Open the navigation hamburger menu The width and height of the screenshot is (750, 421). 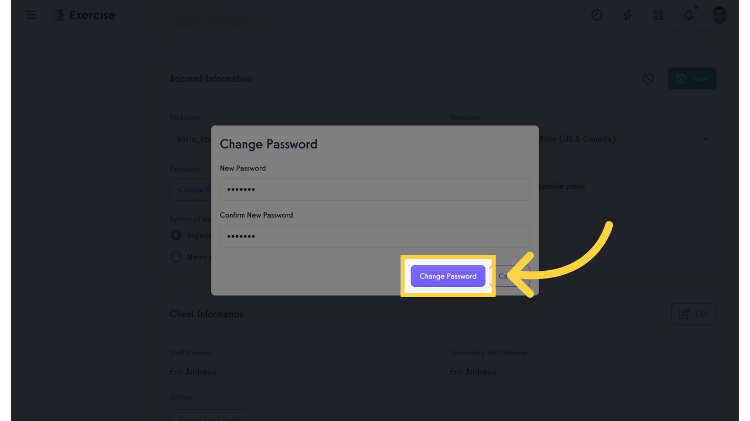pyautogui.click(x=30, y=15)
